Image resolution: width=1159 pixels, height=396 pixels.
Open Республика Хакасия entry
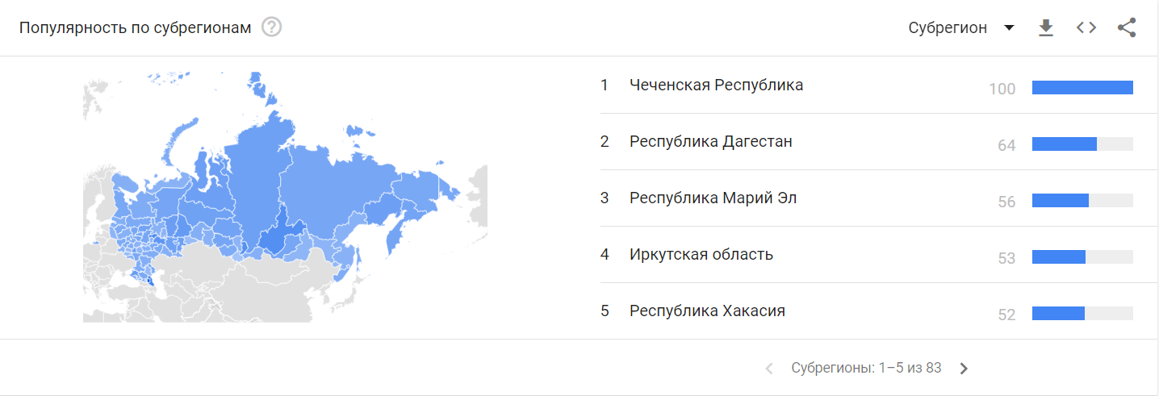coord(707,311)
